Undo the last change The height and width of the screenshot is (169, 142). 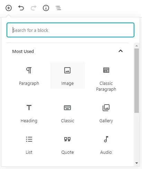[21, 8]
